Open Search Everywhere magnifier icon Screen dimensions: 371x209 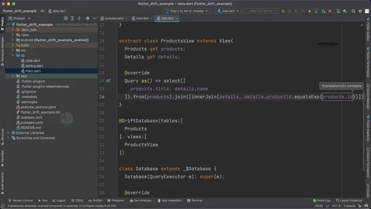click(353, 11)
